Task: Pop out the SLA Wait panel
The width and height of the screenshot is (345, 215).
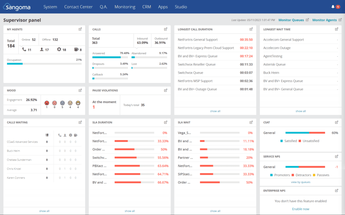Action: [x=251, y=122]
